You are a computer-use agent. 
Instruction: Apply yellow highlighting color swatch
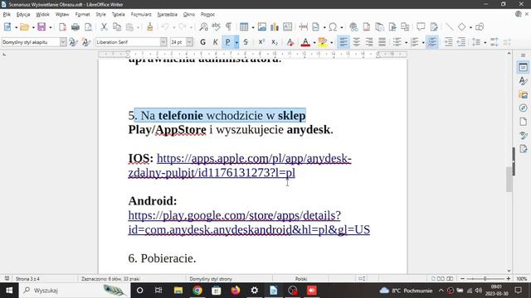(323, 42)
